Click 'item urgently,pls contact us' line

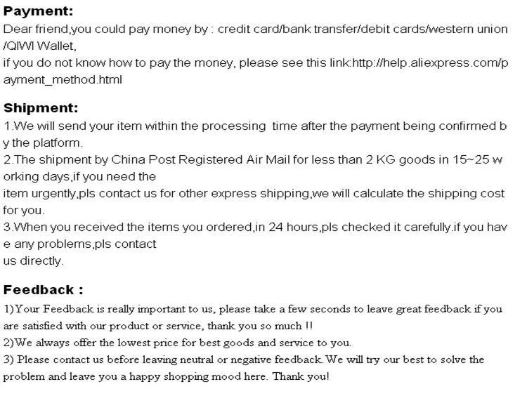click(x=254, y=194)
